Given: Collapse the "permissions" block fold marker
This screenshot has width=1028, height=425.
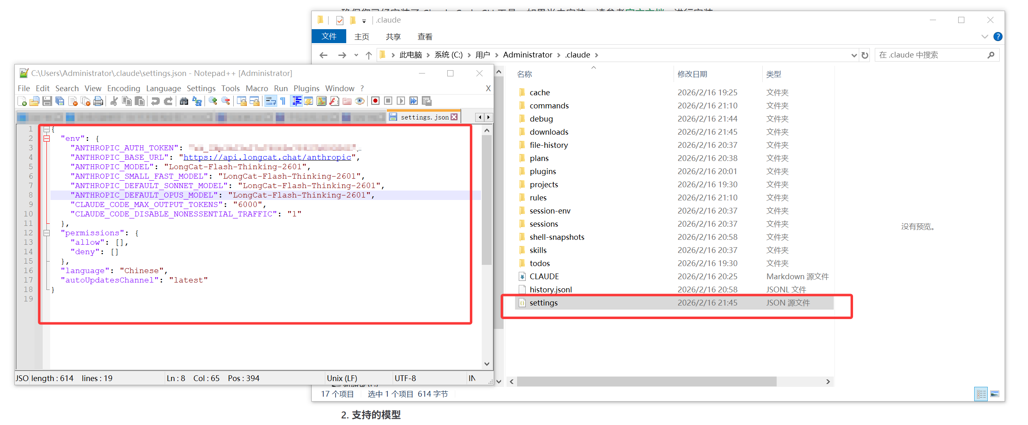Looking at the screenshot, I should pos(47,233).
